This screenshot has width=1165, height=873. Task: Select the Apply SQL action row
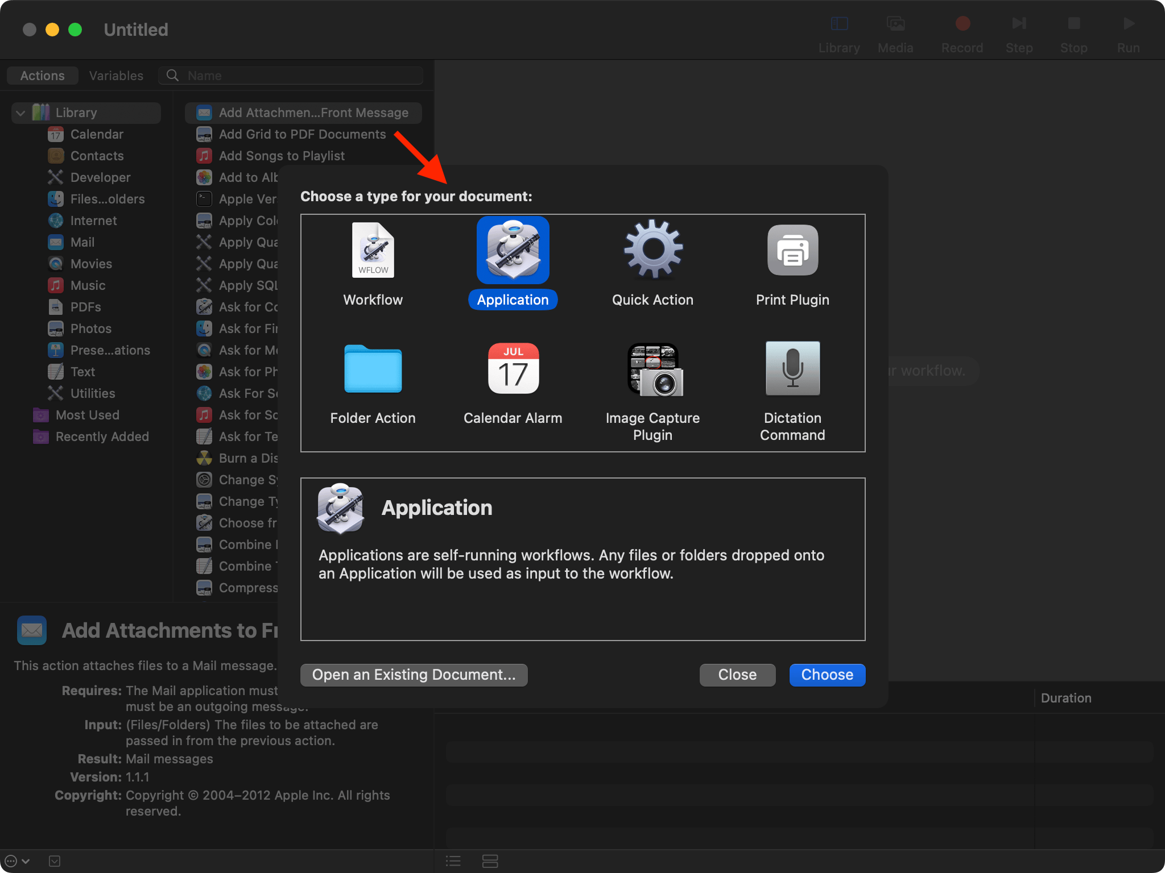(x=236, y=285)
